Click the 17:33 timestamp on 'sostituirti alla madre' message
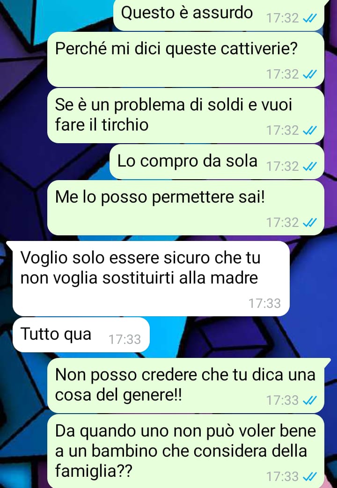 264,304
